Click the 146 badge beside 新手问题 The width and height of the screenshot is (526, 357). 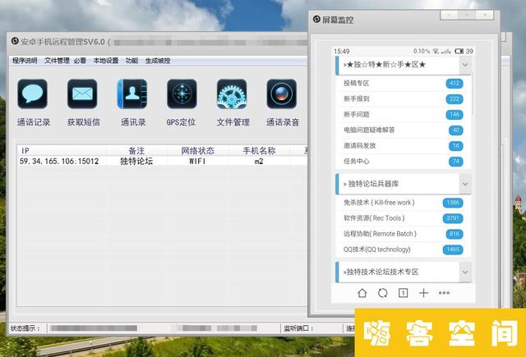(454, 115)
